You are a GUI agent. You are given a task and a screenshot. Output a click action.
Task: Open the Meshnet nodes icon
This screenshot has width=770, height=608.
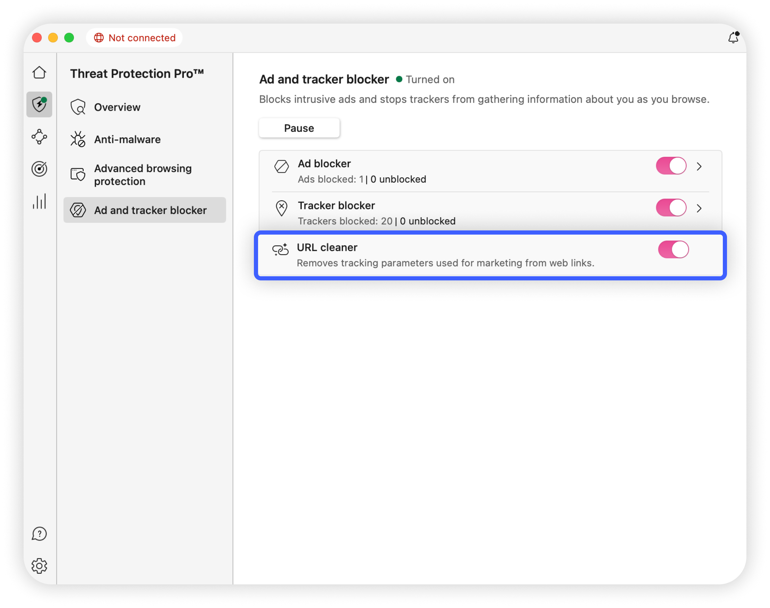click(39, 137)
